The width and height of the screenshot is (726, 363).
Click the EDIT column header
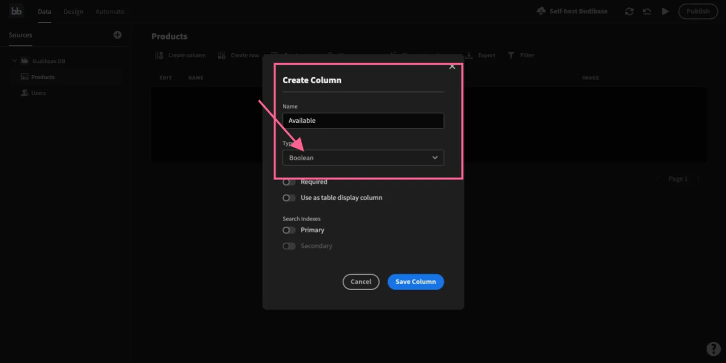click(166, 78)
